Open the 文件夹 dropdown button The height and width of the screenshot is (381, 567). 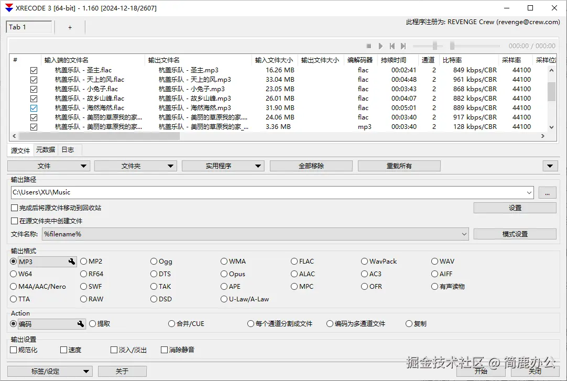tap(136, 166)
